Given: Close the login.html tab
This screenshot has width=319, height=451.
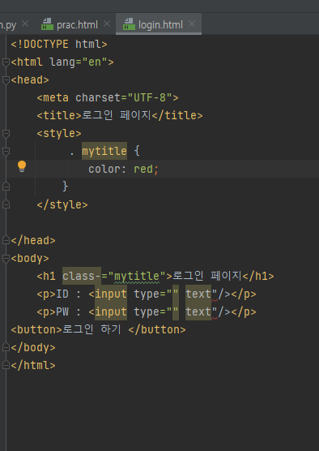Looking at the screenshot, I should coord(192,24).
